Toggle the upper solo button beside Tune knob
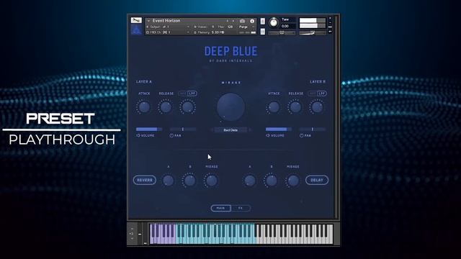Image resolution: width=461 pixels, height=259 pixels. coord(263,21)
